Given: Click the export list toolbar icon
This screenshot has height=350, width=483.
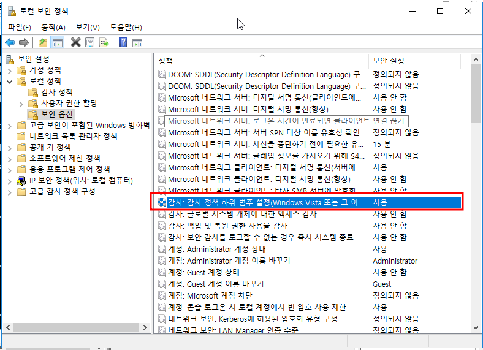Looking at the screenshot, I should click(x=104, y=42).
